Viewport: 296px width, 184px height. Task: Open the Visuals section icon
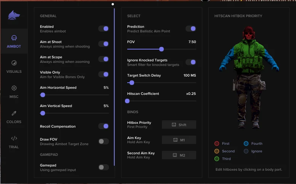[14, 63]
